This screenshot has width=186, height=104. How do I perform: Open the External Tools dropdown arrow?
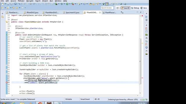coord(75,4)
